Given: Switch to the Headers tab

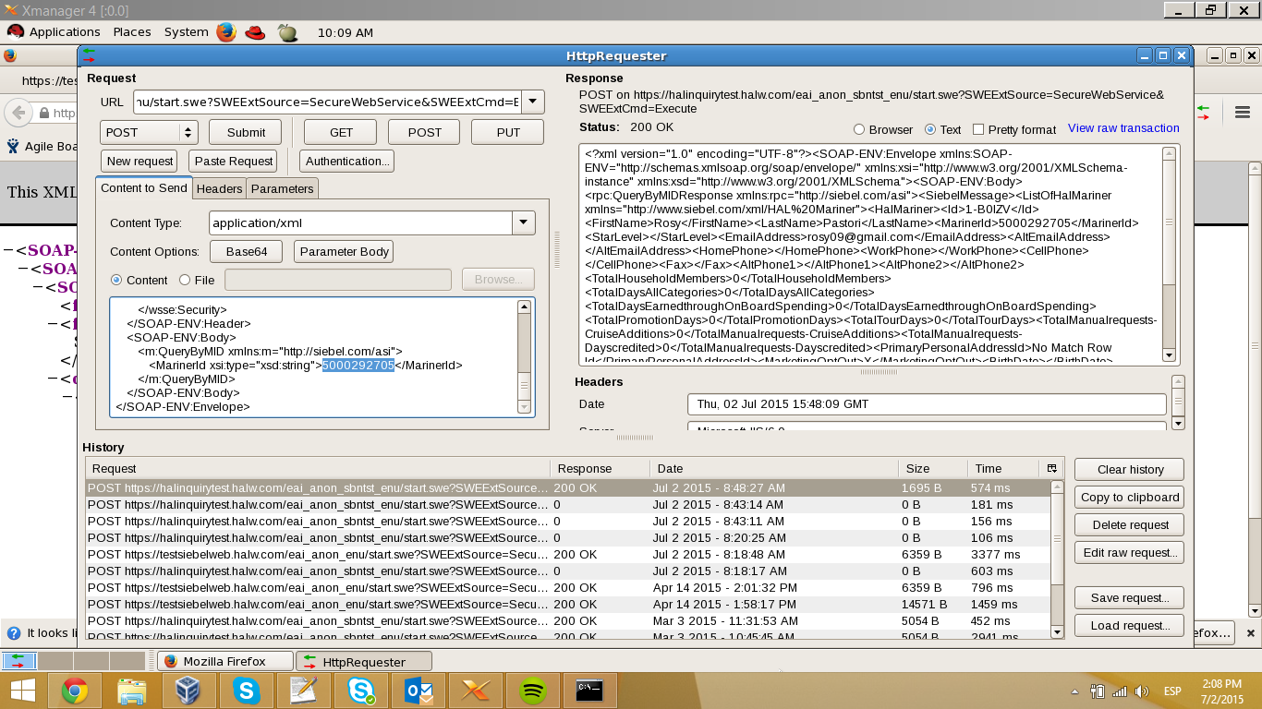Looking at the screenshot, I should coord(220,188).
